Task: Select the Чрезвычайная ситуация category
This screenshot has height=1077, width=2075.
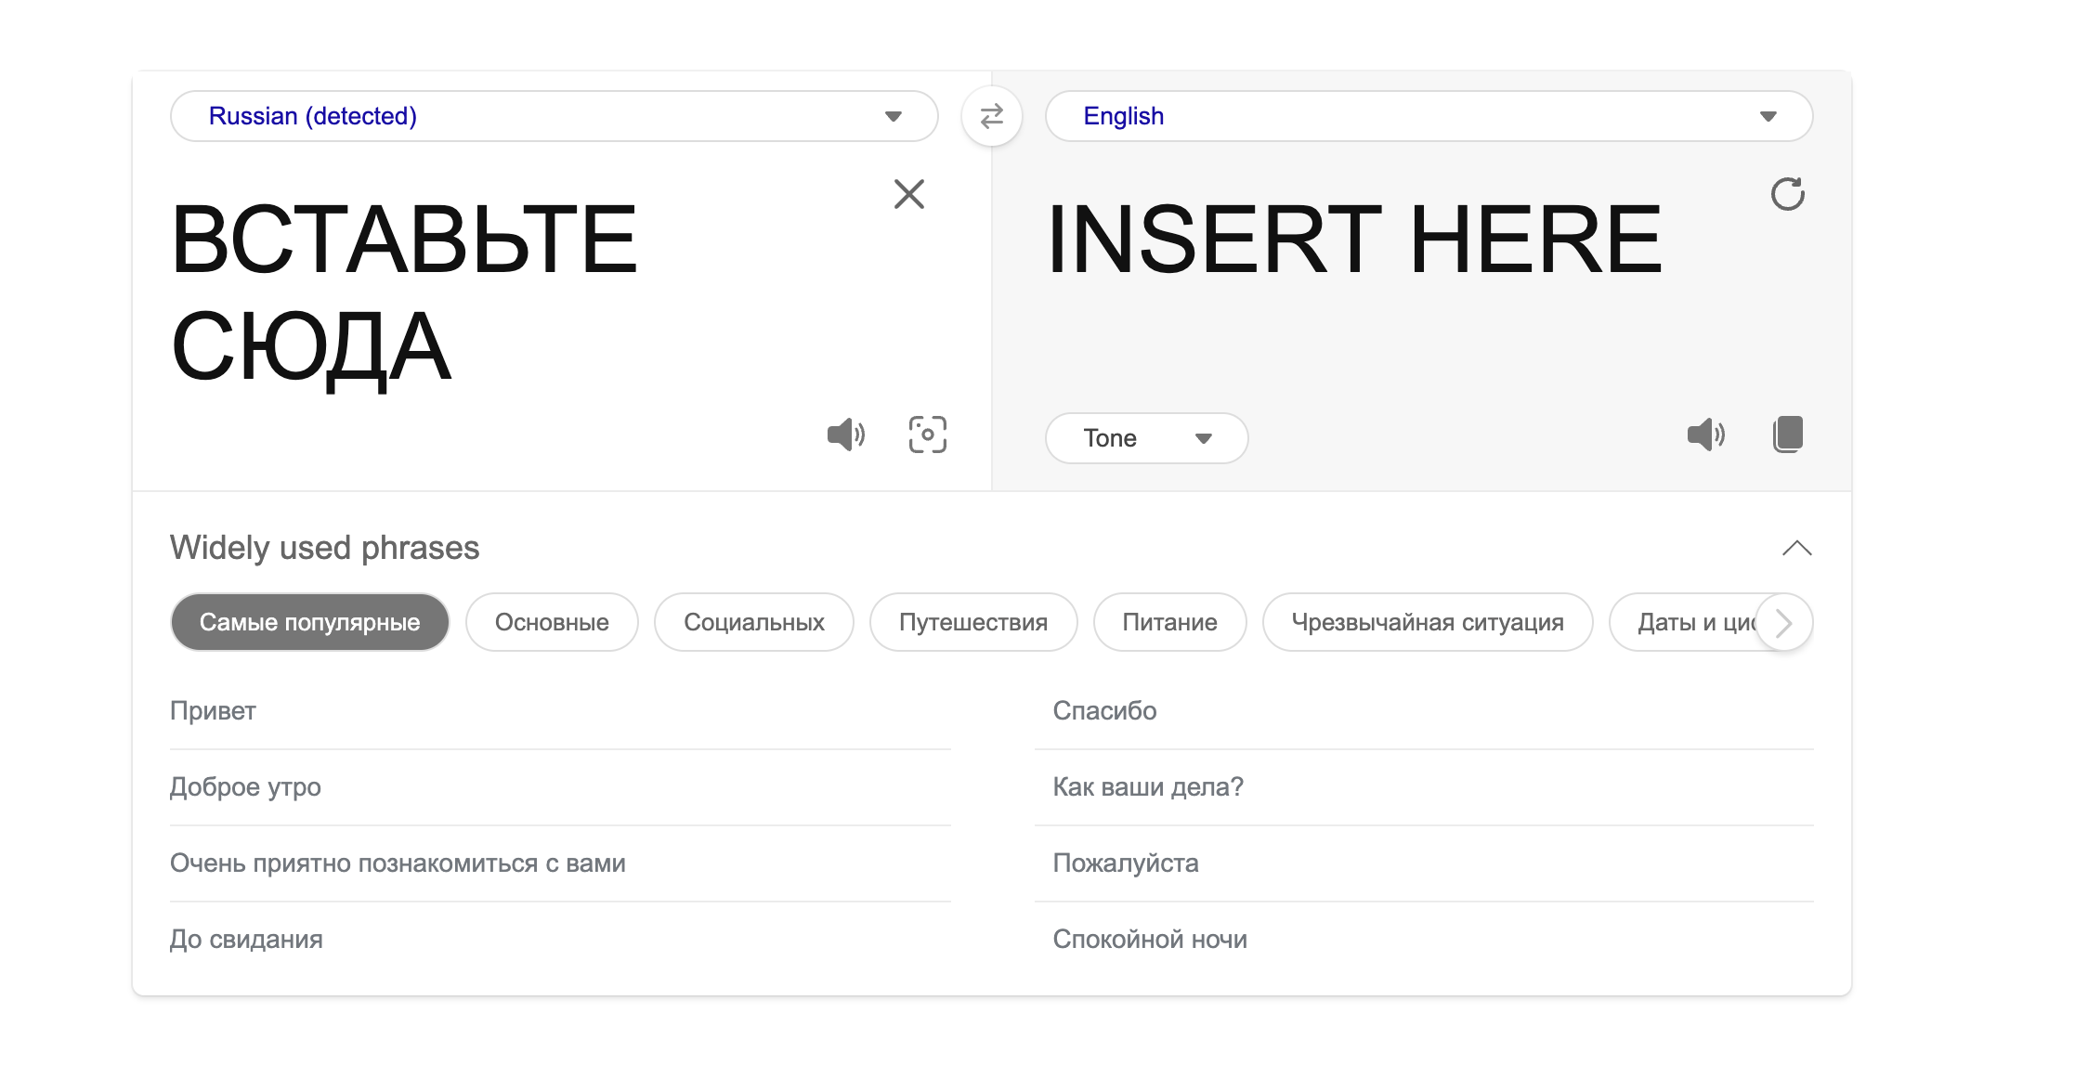Action: [x=1427, y=622]
